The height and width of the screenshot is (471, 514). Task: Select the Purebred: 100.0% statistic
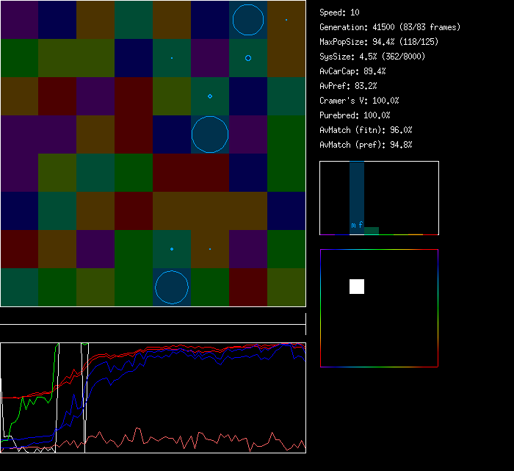355,115
